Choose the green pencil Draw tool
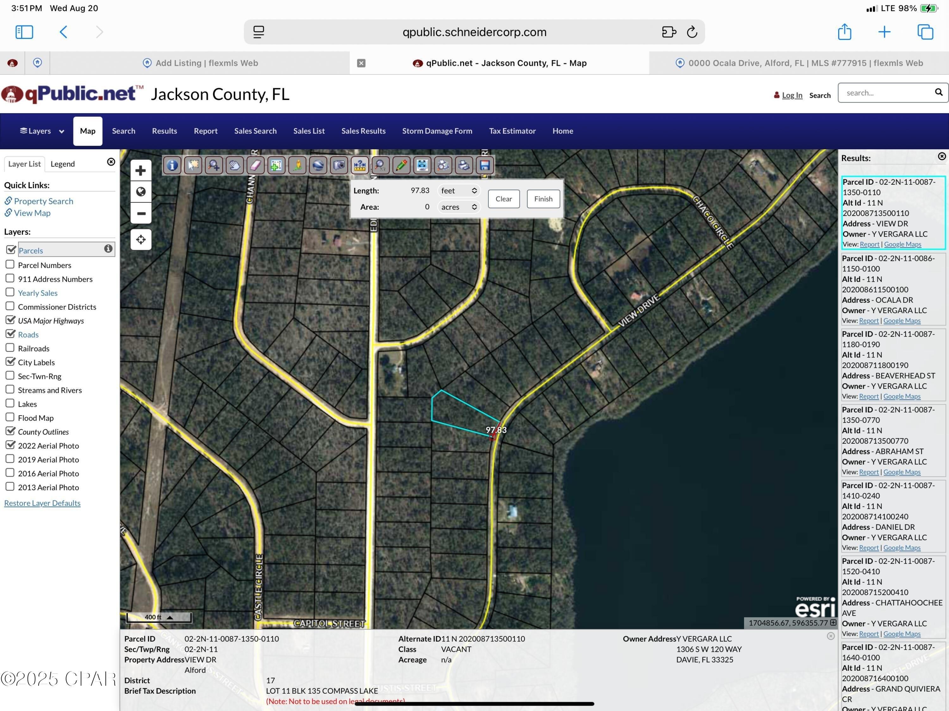The height and width of the screenshot is (711, 949). (401, 165)
